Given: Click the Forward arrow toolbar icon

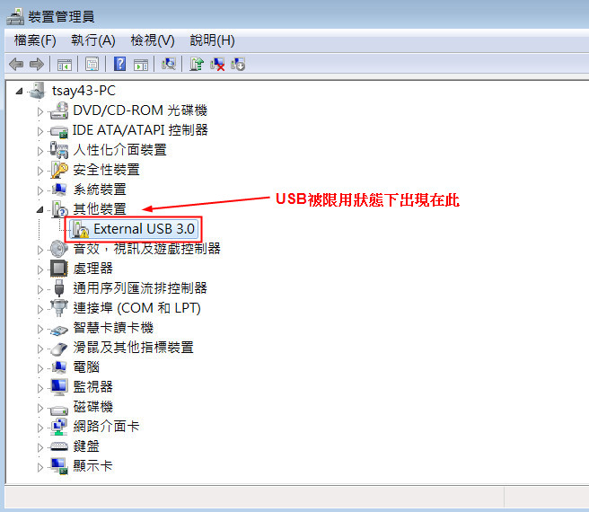Looking at the screenshot, I should (37, 65).
